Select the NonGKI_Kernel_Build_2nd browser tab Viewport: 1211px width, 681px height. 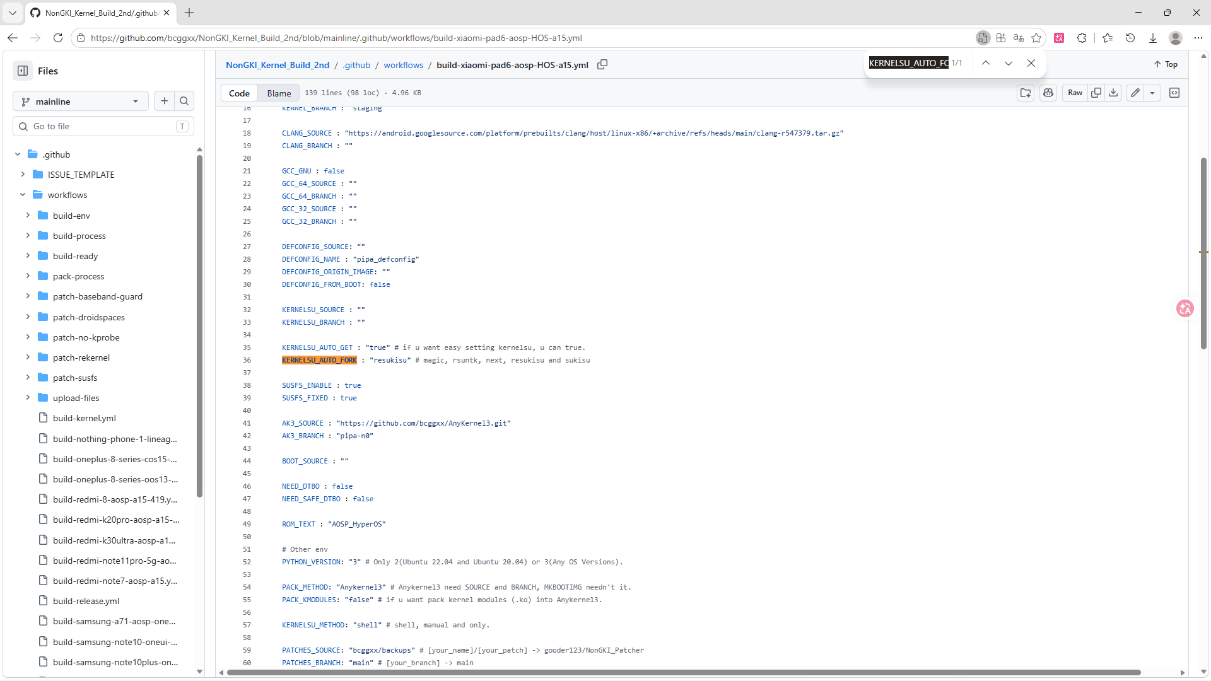[101, 13]
